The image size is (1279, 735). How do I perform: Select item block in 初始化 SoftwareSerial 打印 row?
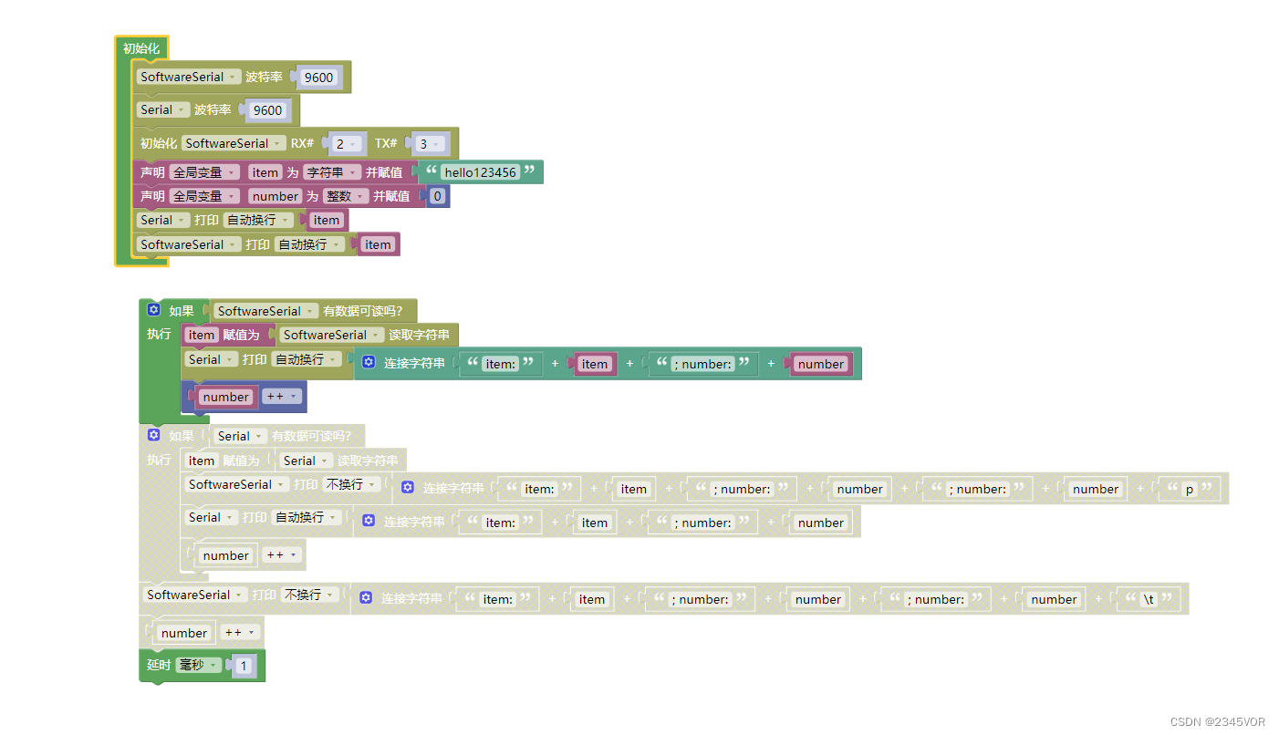pos(378,244)
